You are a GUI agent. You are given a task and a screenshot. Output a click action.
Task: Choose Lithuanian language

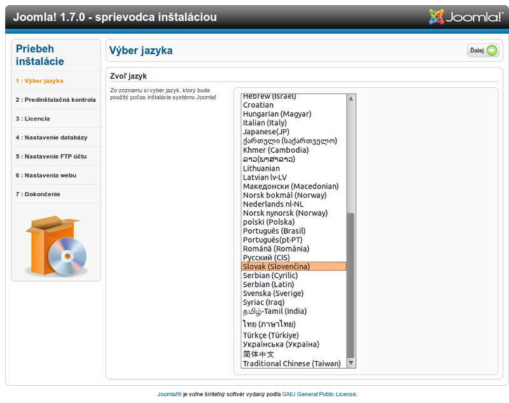pyautogui.click(x=294, y=169)
